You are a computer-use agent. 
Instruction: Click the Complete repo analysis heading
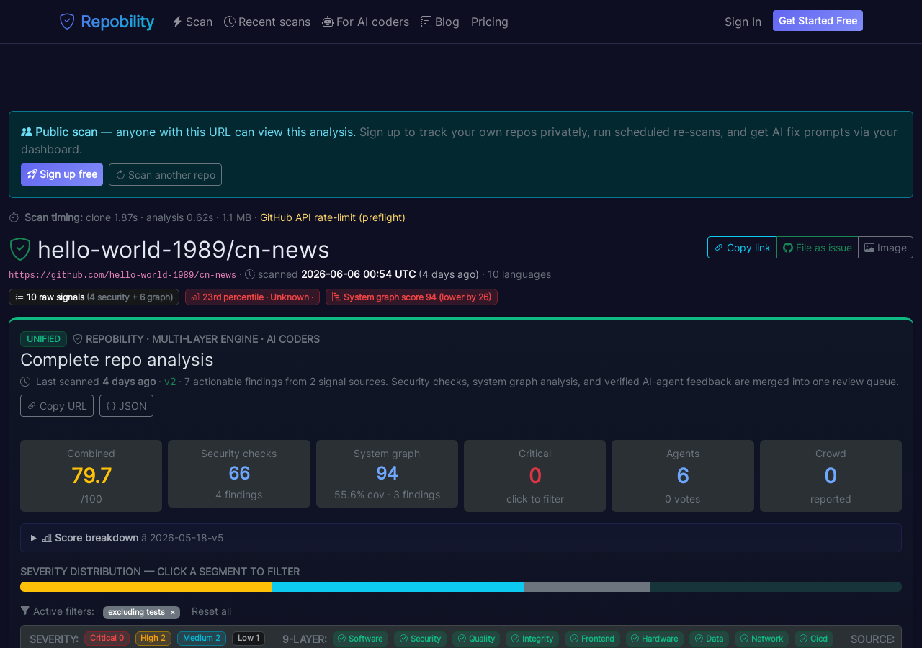coord(117,359)
